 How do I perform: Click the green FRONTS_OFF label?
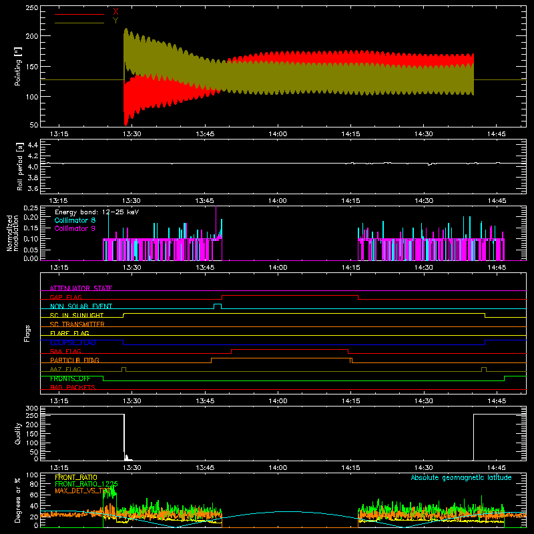coord(70,378)
